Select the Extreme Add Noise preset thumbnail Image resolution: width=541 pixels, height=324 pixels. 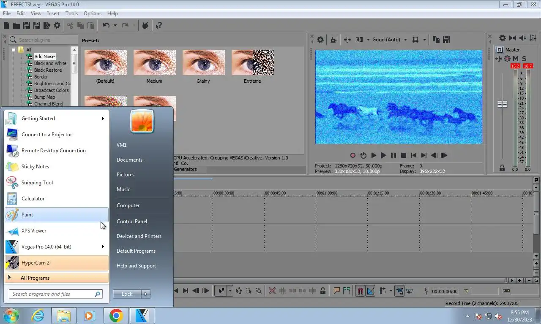pyautogui.click(x=253, y=62)
